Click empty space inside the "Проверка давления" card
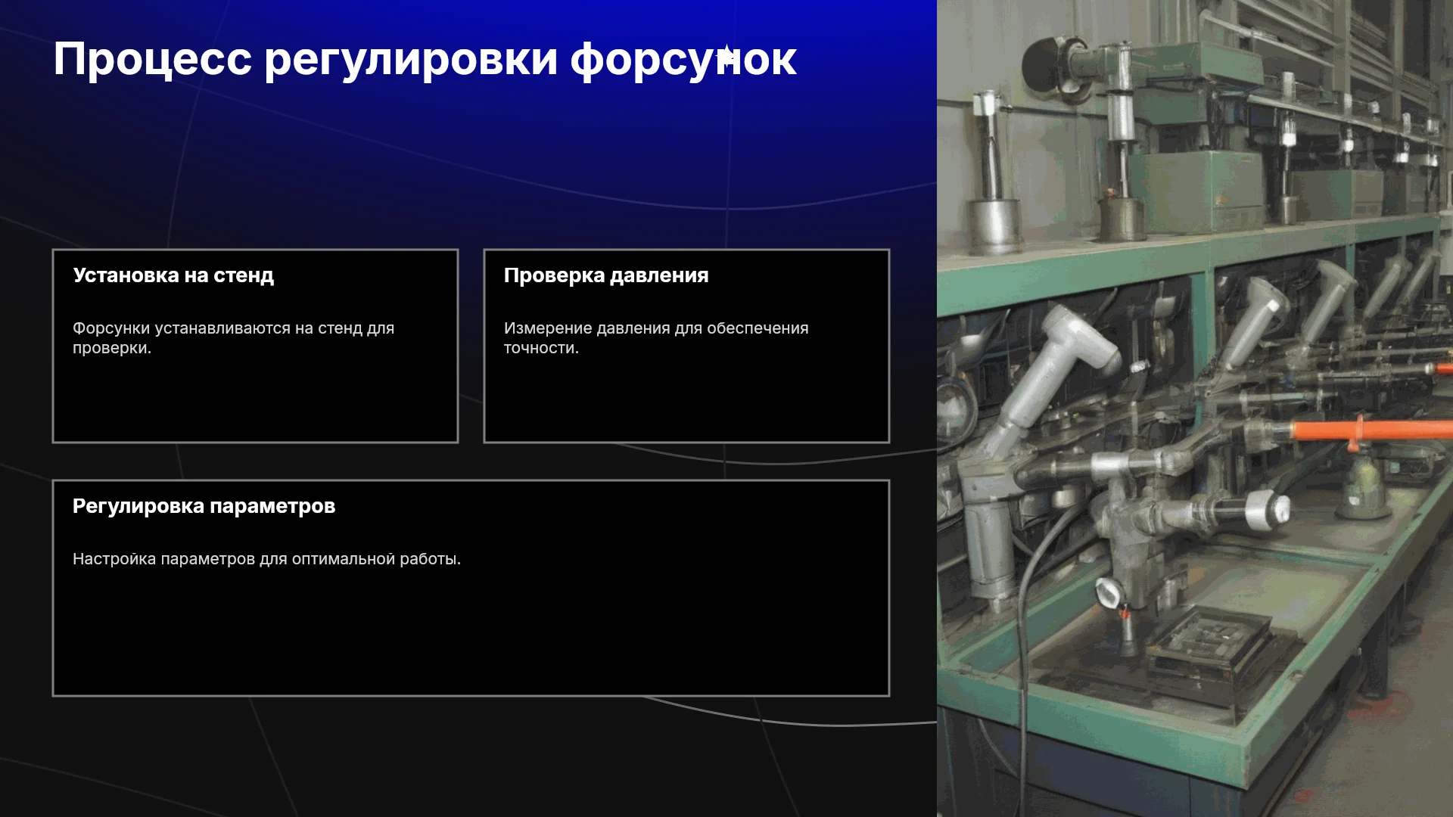The image size is (1453, 817). pos(686,401)
